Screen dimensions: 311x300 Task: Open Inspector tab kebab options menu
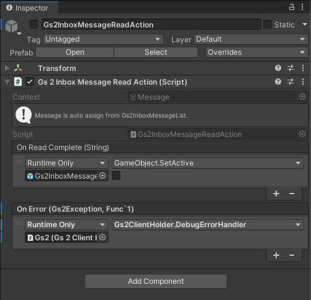(x=302, y=7)
